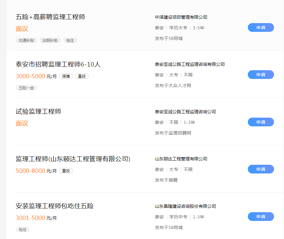Apply to the 试验监理工程师 position
284x239 pixels.
[261, 122]
